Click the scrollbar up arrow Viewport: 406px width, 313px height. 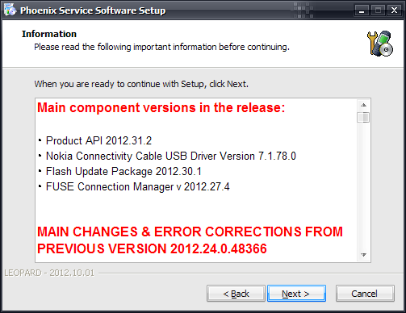click(x=363, y=105)
